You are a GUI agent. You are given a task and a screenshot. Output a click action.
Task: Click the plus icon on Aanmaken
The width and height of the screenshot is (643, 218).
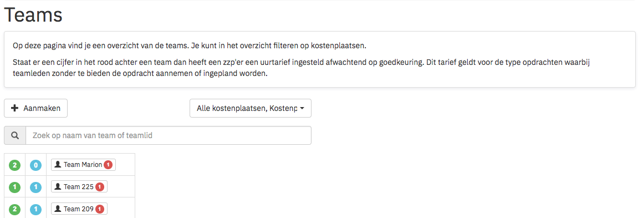pos(15,108)
